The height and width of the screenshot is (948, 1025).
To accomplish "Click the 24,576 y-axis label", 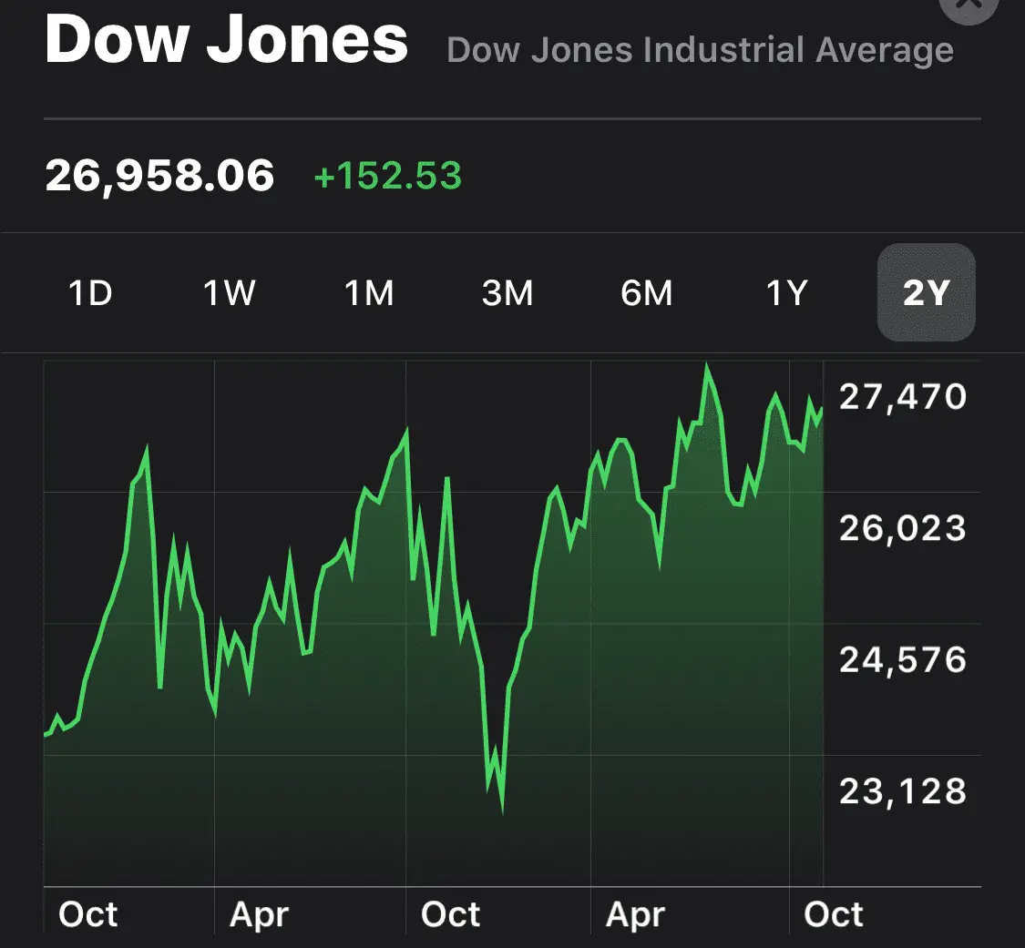I will click(902, 659).
